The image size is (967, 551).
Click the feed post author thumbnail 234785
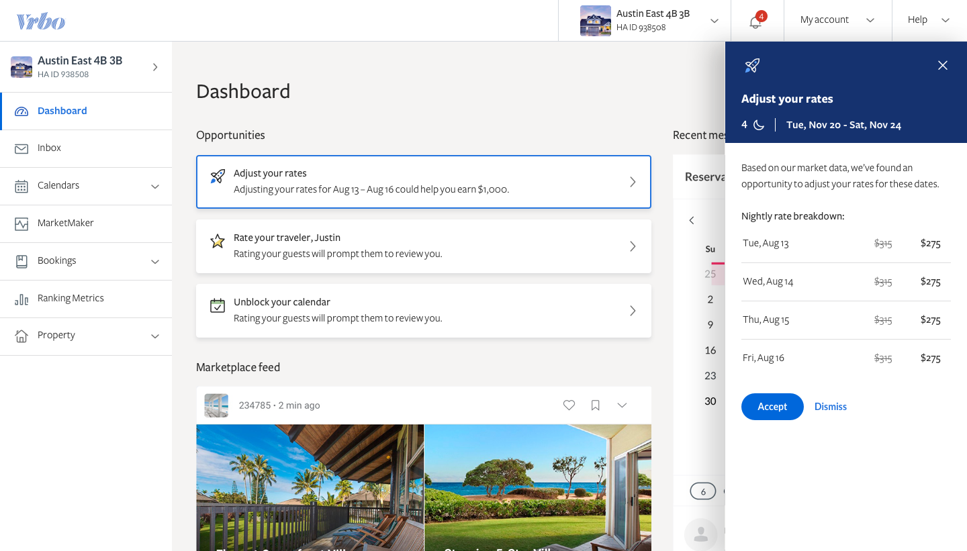click(216, 405)
